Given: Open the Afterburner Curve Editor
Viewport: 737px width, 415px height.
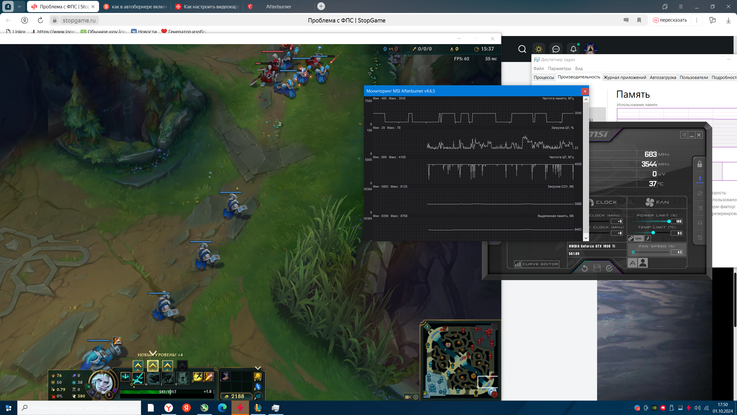Looking at the screenshot, I should click(x=537, y=264).
